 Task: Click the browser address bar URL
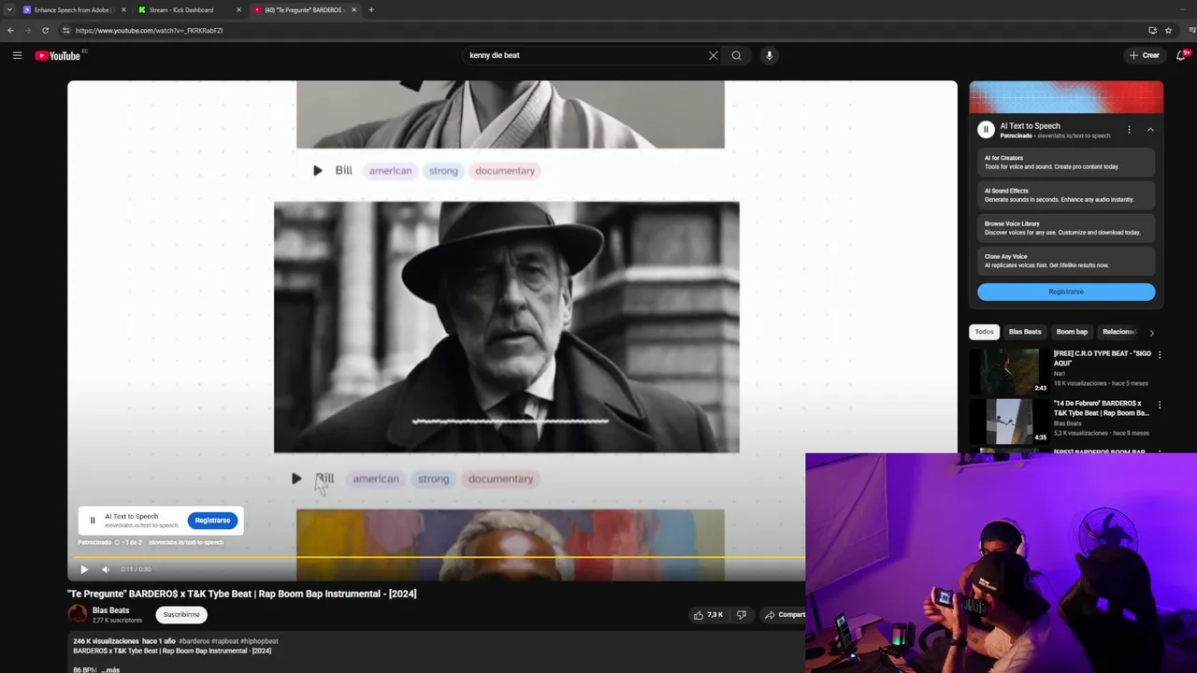pos(149,30)
